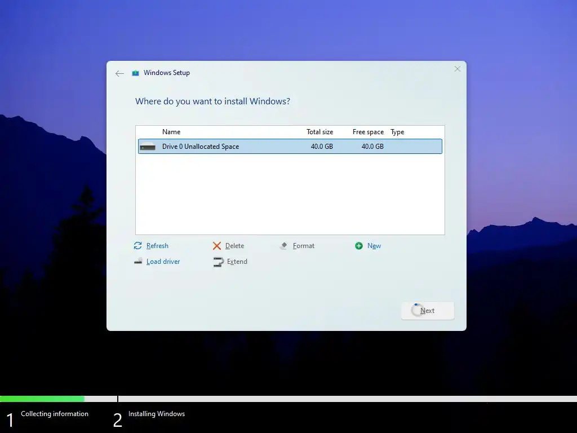This screenshot has height=433, width=577.
Task: Proceed with the Next button
Action: (427, 311)
